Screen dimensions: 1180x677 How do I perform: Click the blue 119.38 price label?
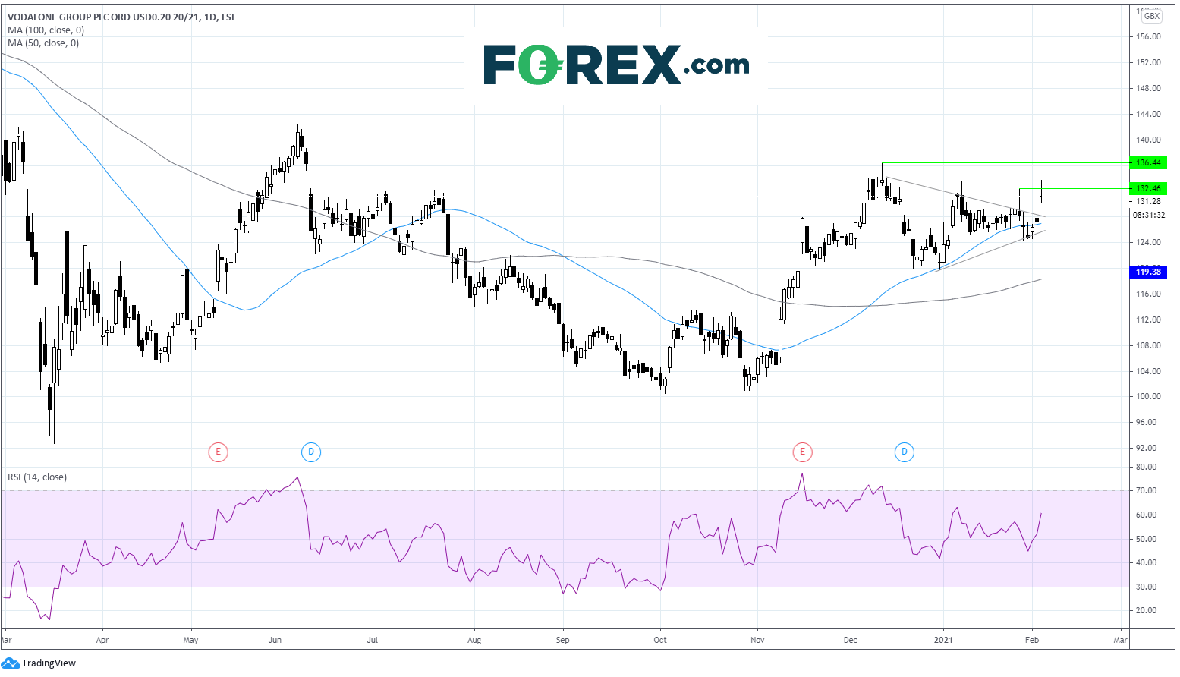pos(1148,272)
